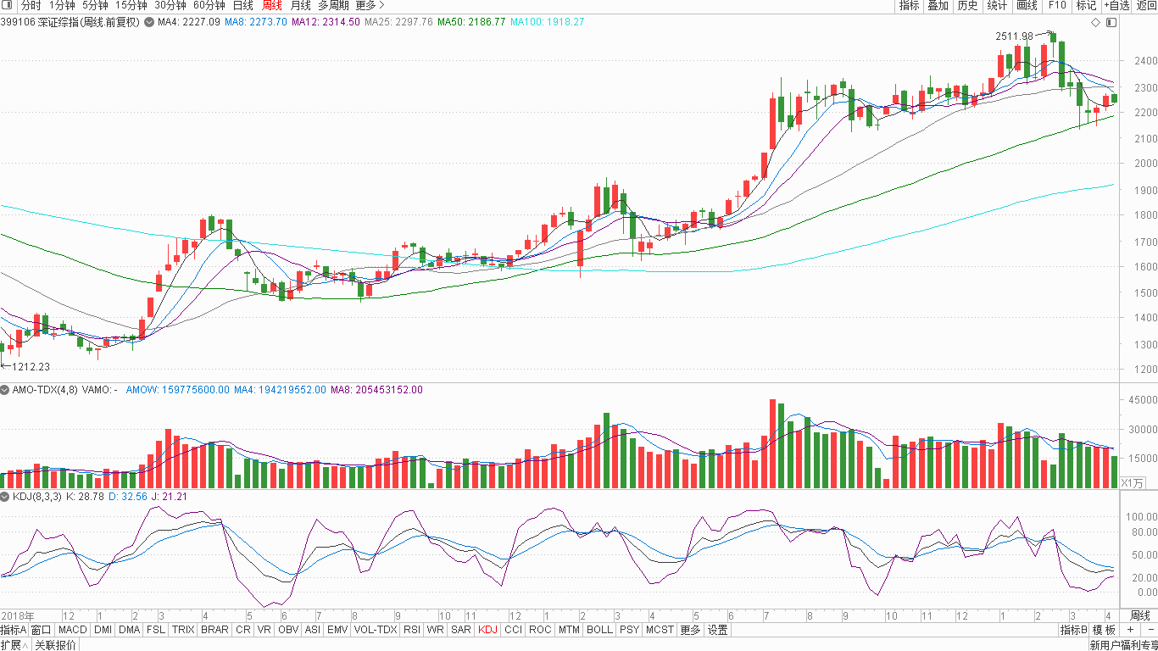Add to watchlist with +自选
This screenshot has height=651, width=1158.
point(1116,6)
